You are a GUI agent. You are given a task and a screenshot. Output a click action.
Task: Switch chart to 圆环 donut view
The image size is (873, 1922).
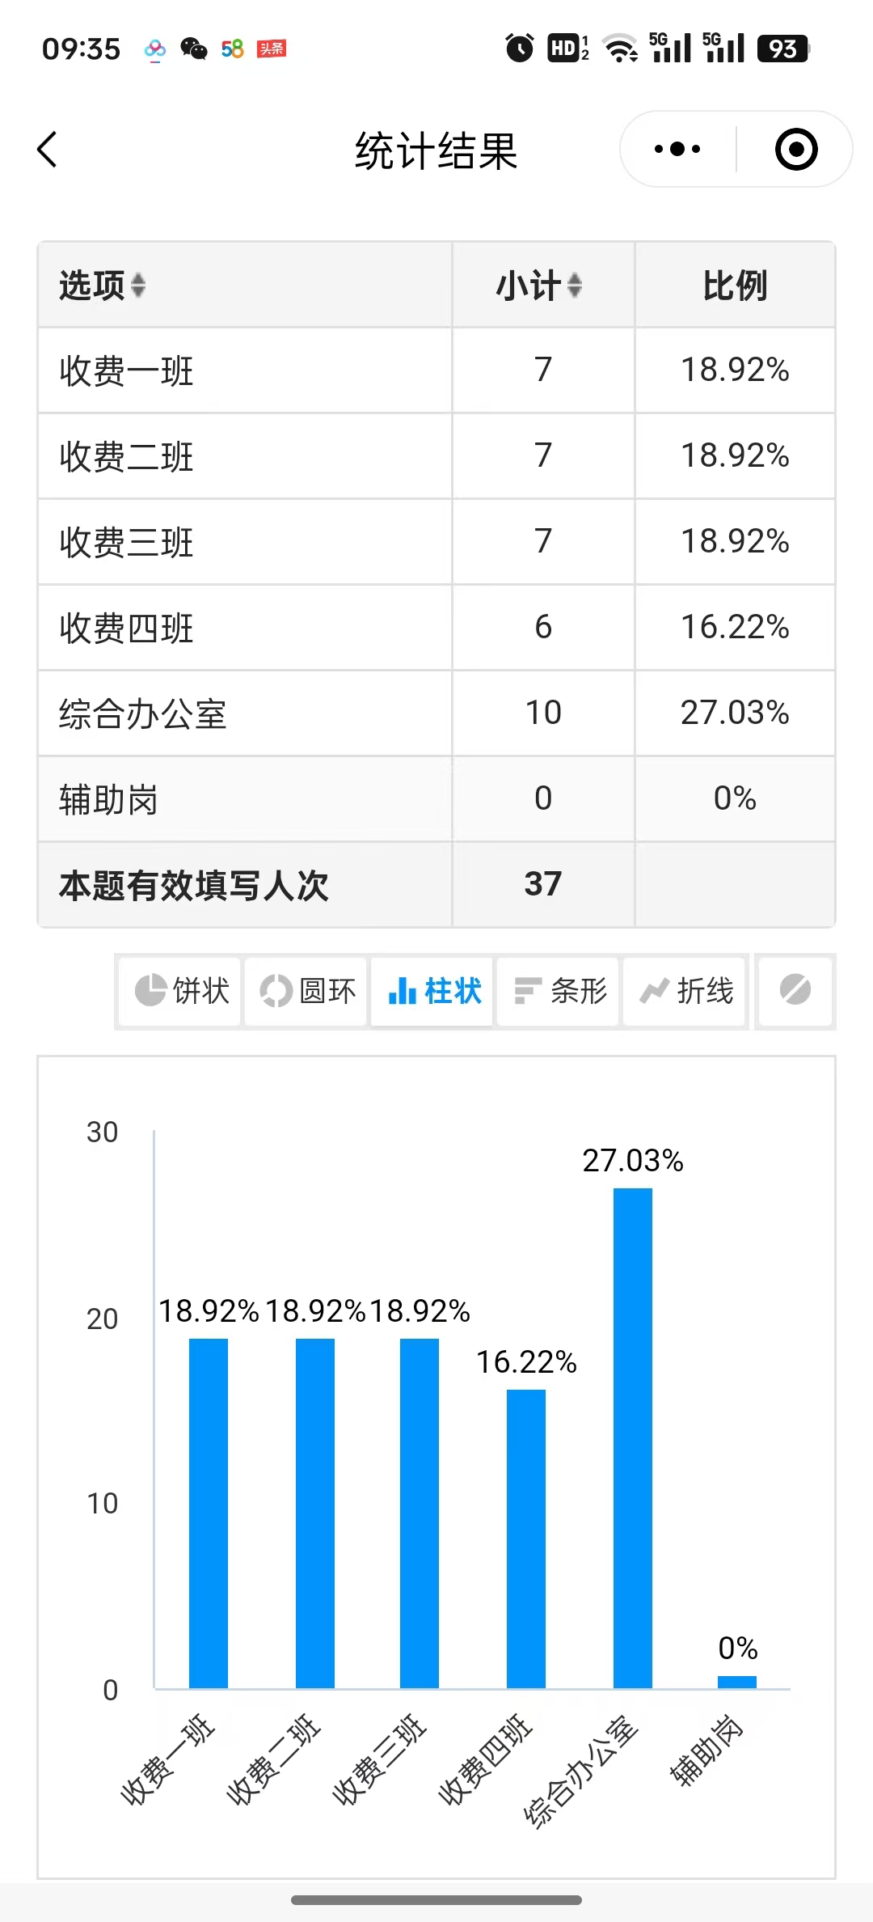tap(307, 990)
